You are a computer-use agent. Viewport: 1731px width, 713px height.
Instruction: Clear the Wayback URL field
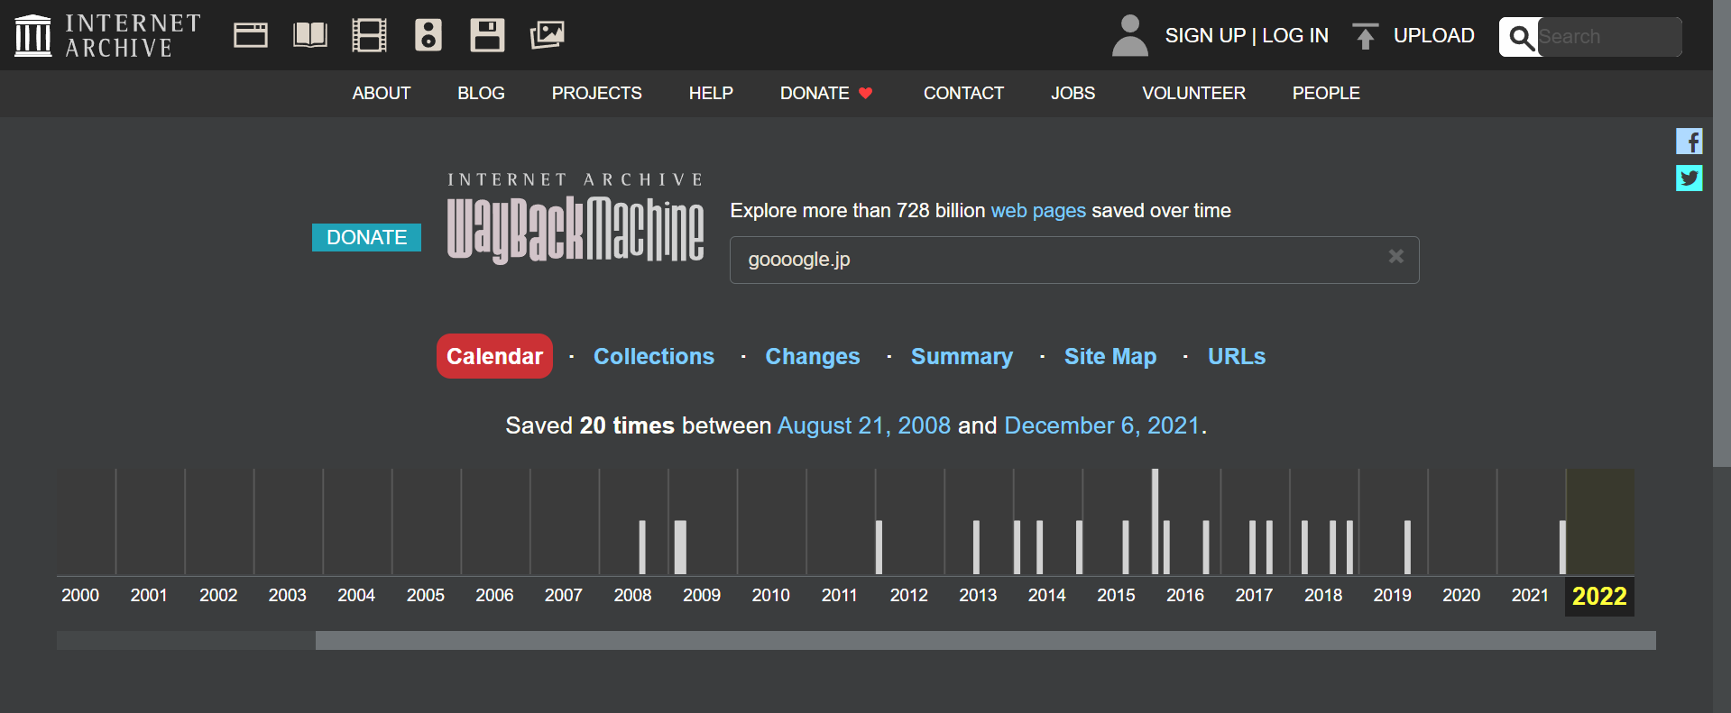(x=1395, y=257)
